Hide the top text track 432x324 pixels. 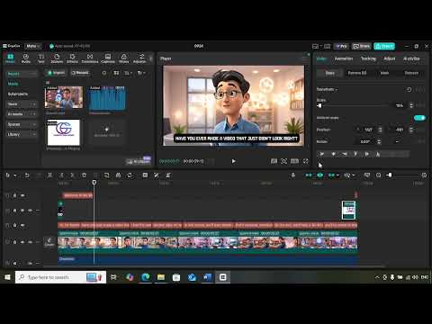click(x=22, y=195)
